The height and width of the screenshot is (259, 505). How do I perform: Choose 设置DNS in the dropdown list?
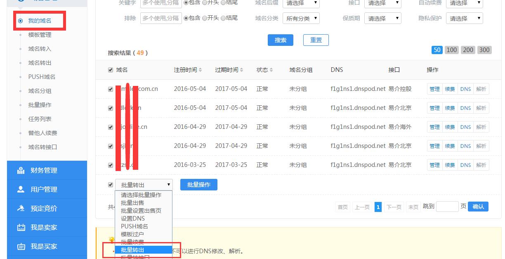(x=143, y=219)
